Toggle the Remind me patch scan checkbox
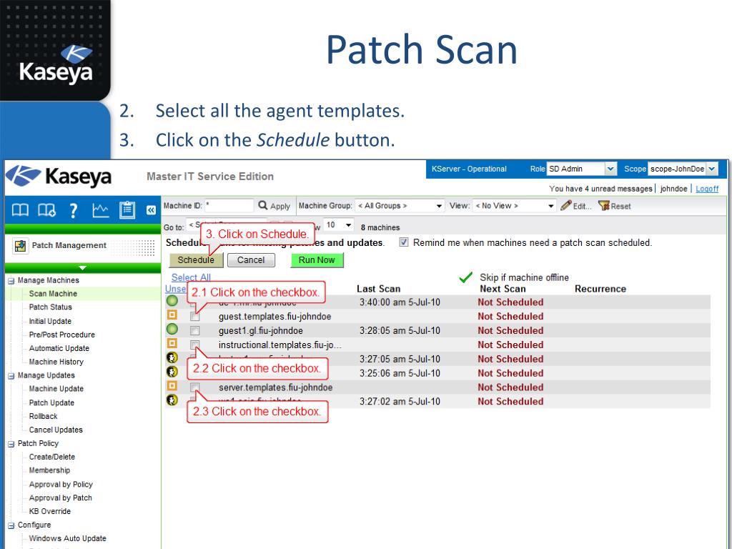 [x=404, y=242]
